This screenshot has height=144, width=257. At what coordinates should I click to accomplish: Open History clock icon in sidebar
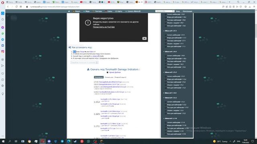click(3, 80)
